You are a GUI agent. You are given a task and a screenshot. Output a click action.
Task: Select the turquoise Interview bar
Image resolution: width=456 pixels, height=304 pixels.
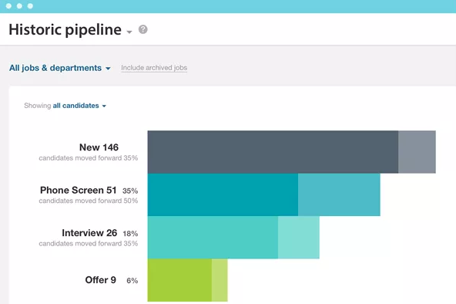tap(213, 238)
